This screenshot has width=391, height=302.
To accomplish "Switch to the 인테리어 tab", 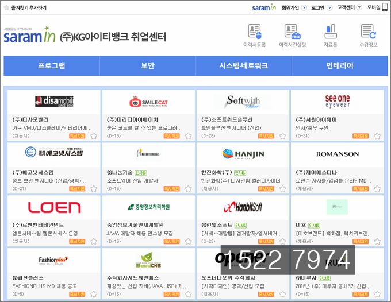I will (x=340, y=65).
